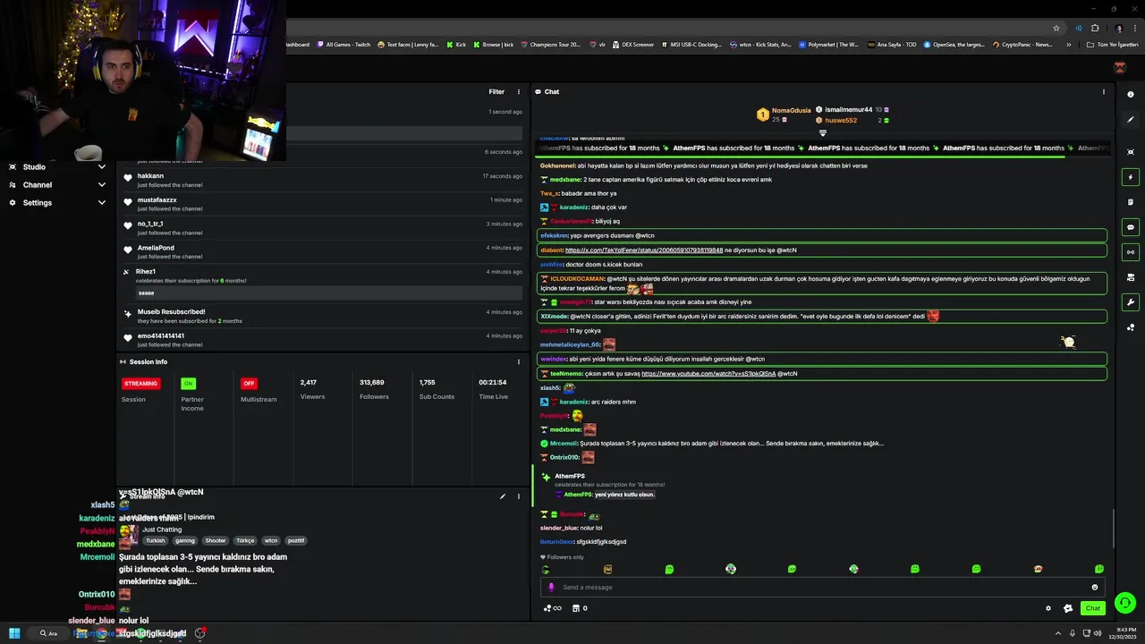Open the x.com link in chat
The width and height of the screenshot is (1145, 644).
644,250
